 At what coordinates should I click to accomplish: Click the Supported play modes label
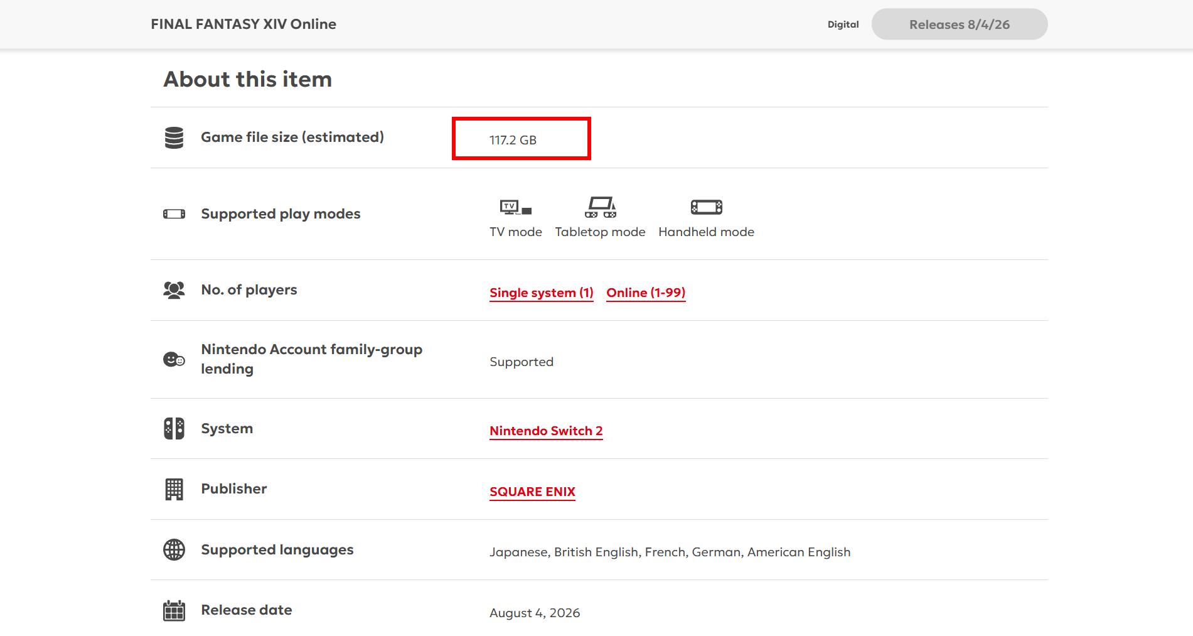[x=281, y=213]
